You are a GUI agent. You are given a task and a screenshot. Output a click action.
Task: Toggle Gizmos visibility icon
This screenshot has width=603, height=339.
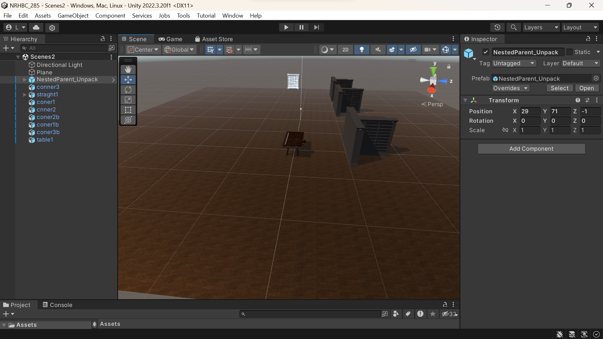446,50
